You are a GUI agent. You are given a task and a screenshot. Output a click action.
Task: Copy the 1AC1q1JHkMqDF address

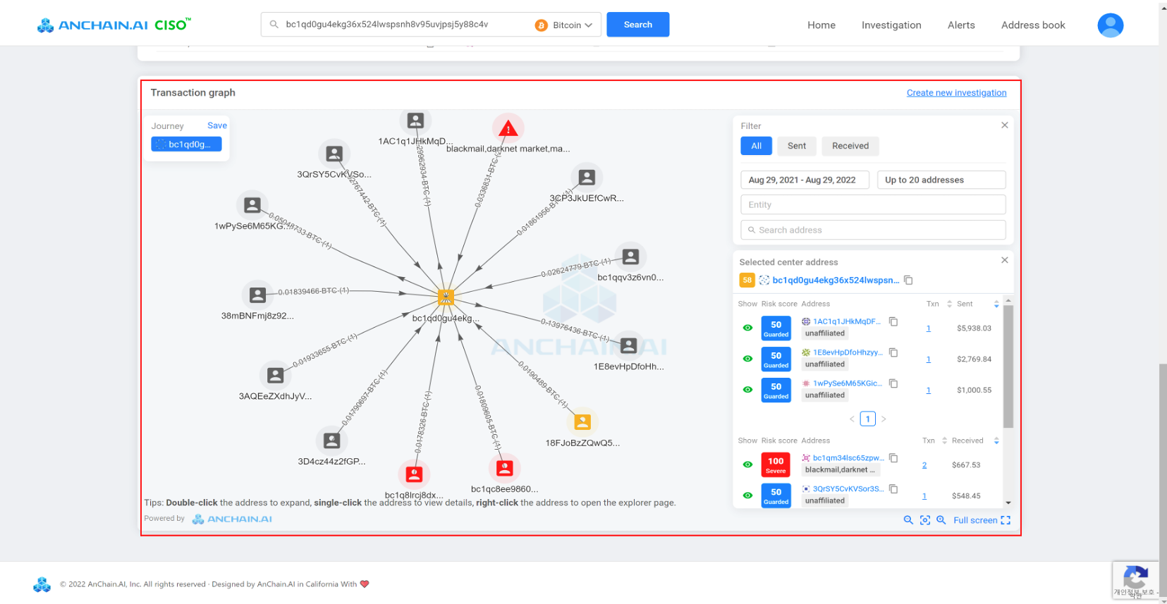(x=893, y=321)
